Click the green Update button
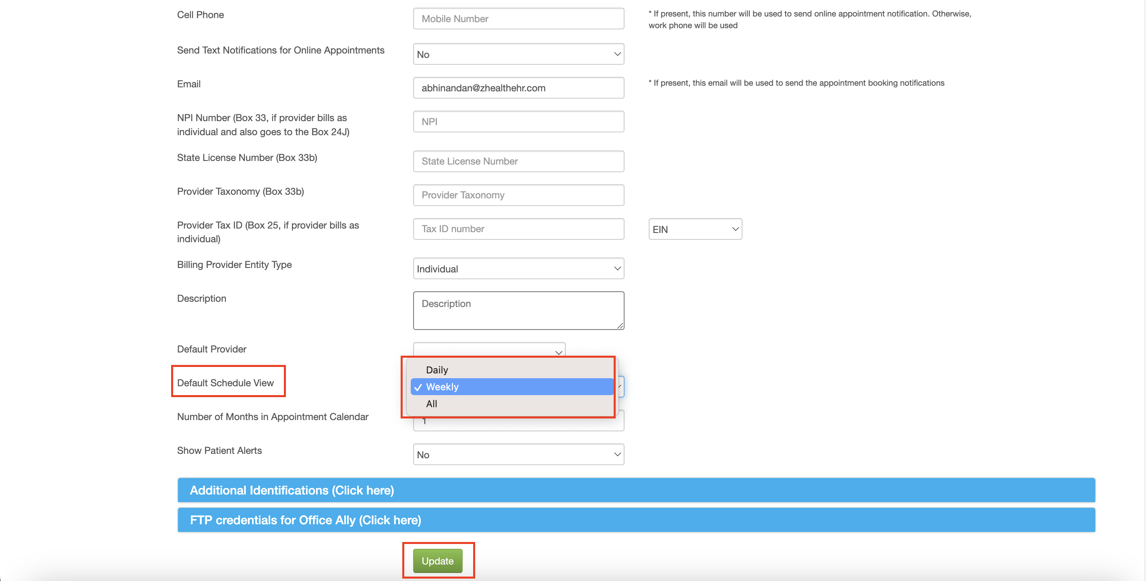The image size is (1146, 581). (x=438, y=561)
